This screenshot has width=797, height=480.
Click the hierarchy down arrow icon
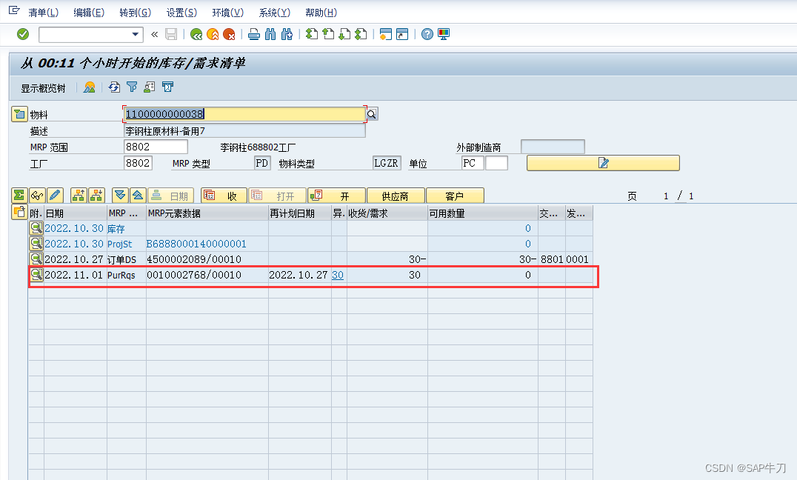[96, 196]
